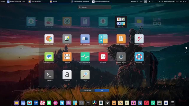Click the volume icon in the top bar
Viewport: 189px width, 106px height.
184,1
